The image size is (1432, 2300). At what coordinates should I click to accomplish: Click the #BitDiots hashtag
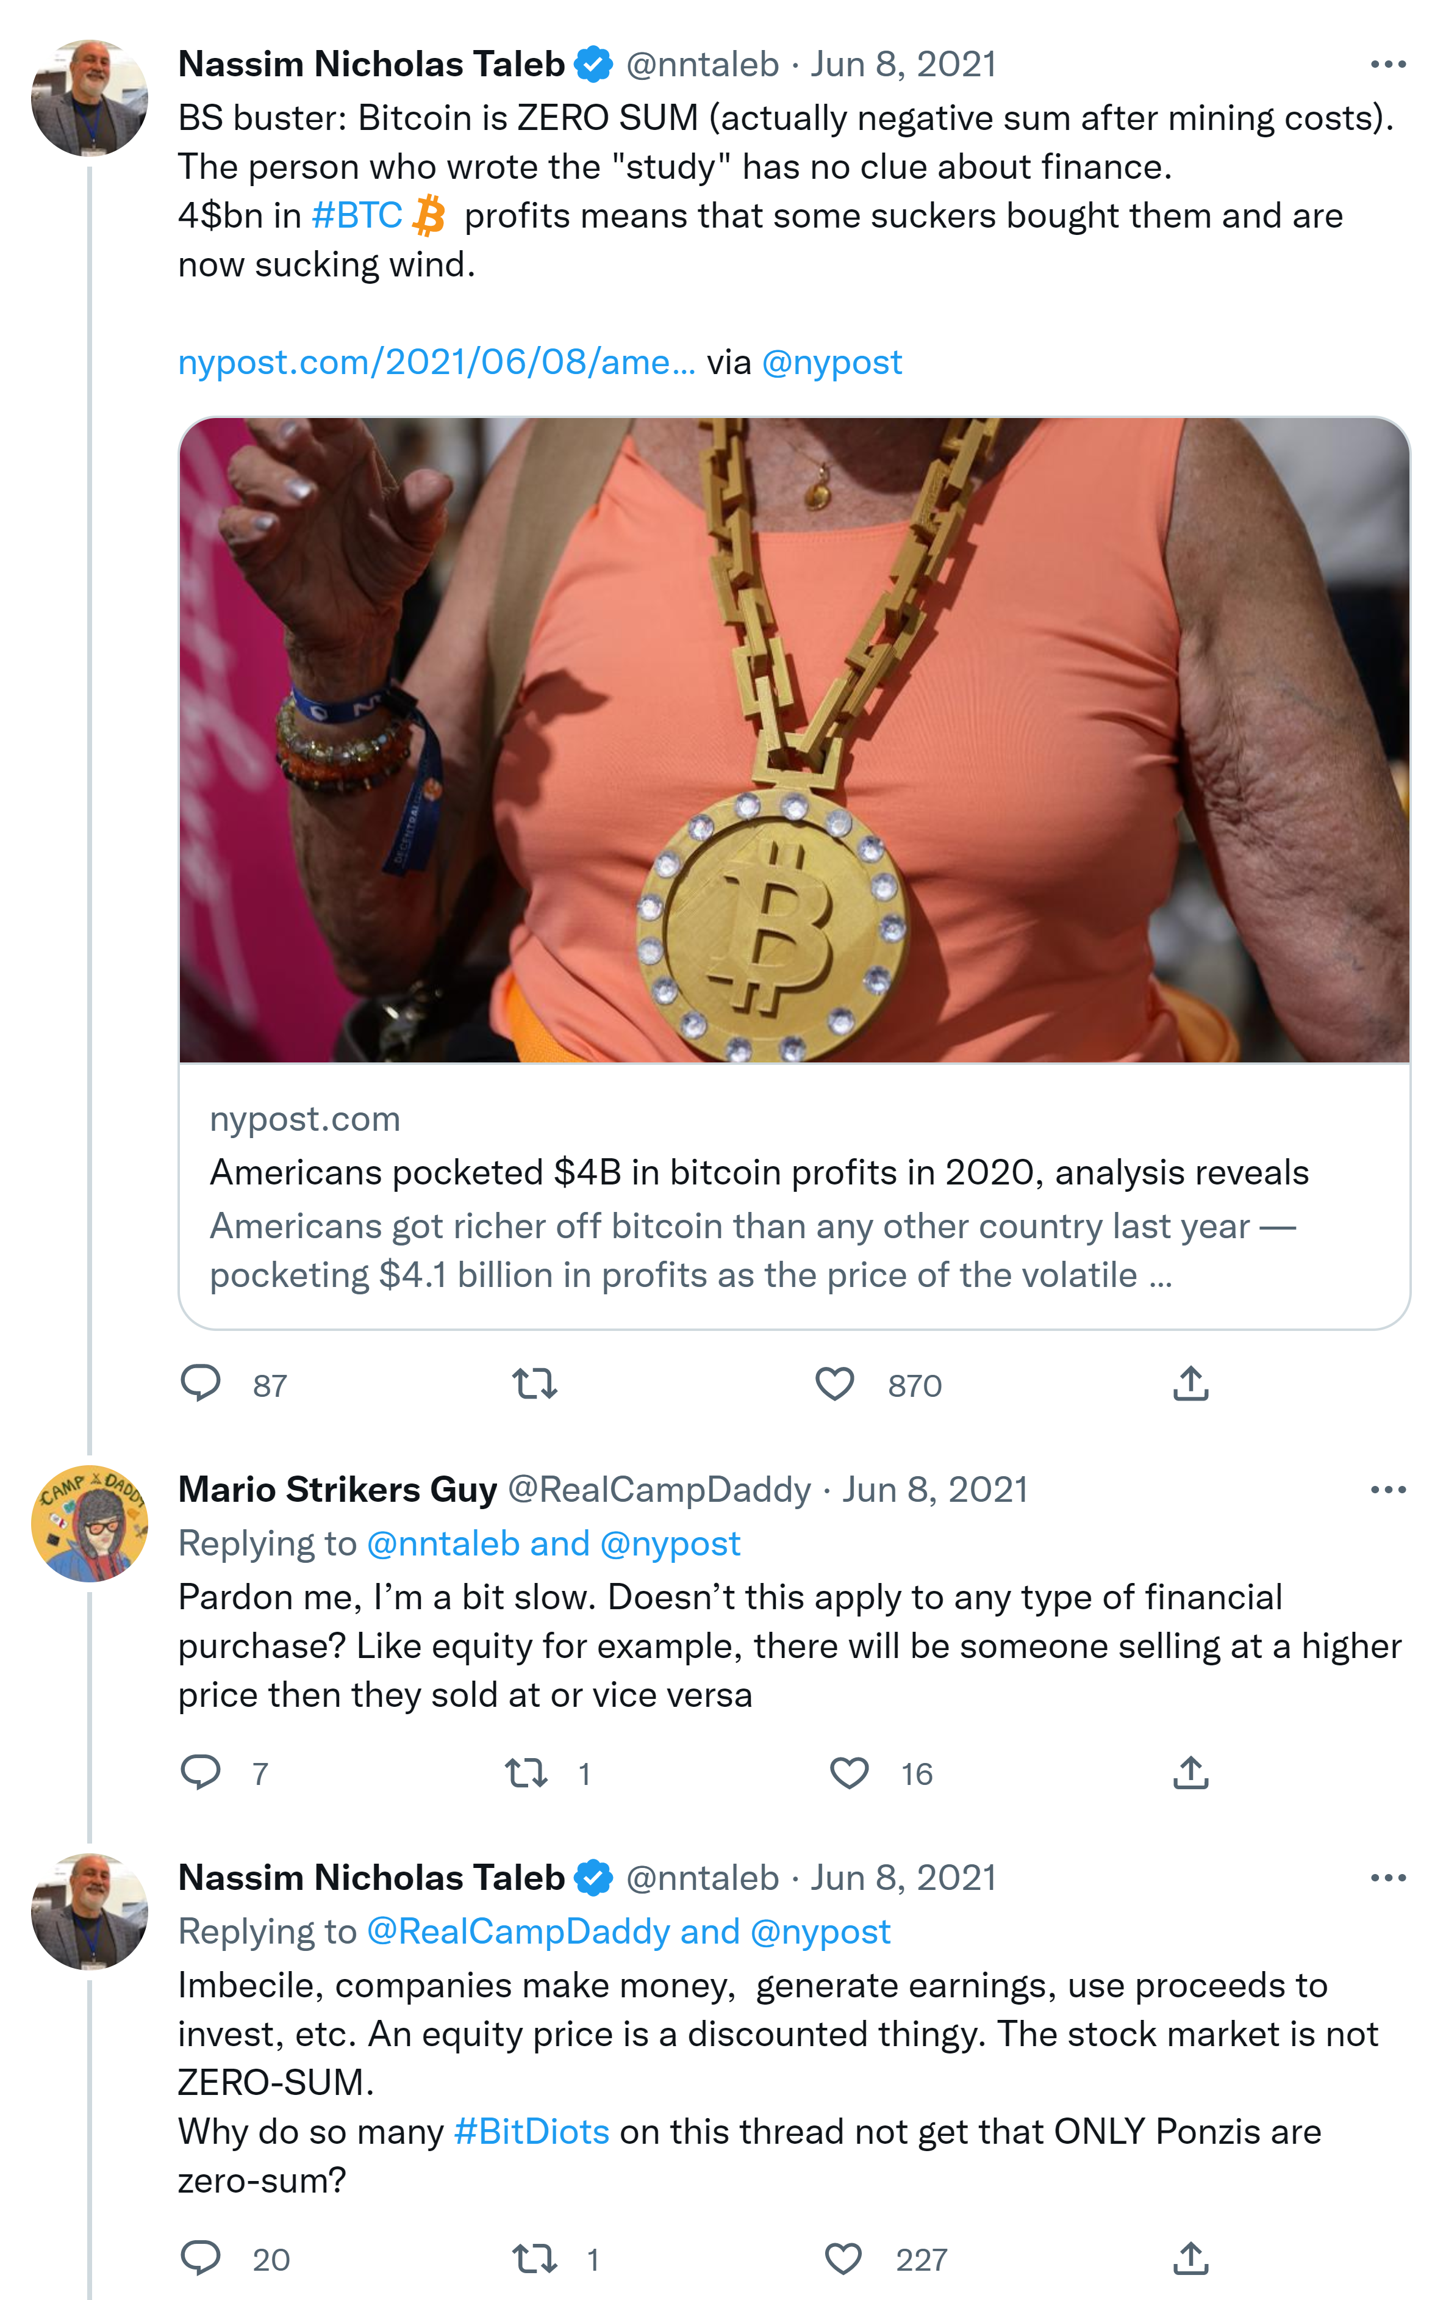point(531,2132)
